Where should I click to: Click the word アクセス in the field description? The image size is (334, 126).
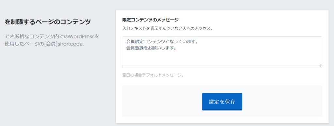[x=202, y=28]
